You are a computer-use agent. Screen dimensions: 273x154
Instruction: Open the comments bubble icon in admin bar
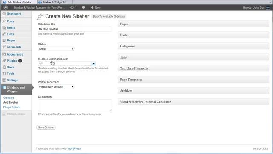point(84,8)
